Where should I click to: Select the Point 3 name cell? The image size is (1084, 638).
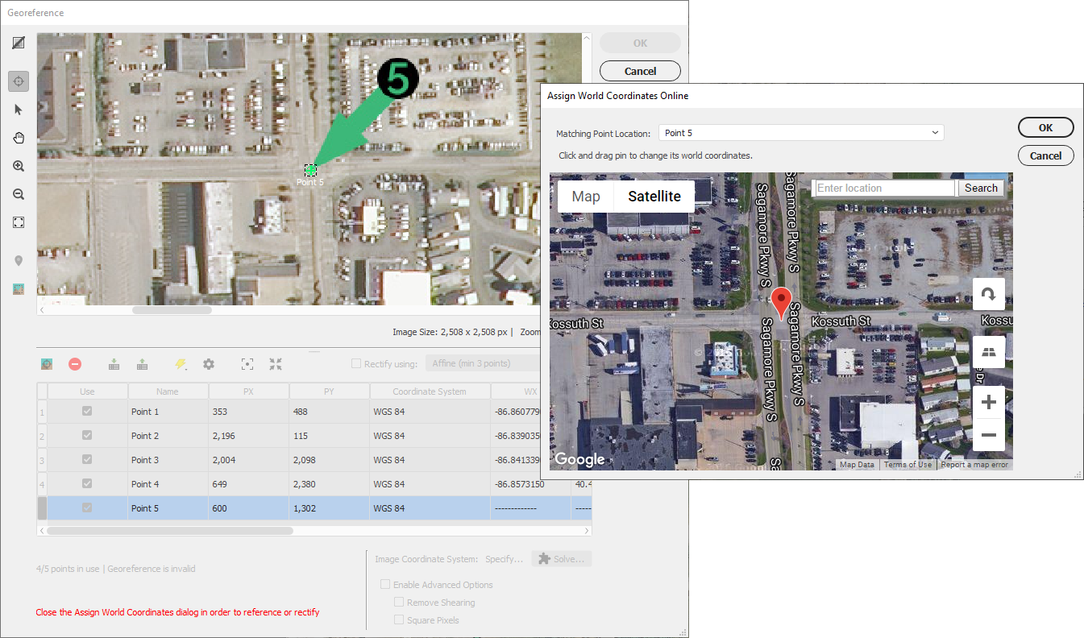[x=168, y=459]
